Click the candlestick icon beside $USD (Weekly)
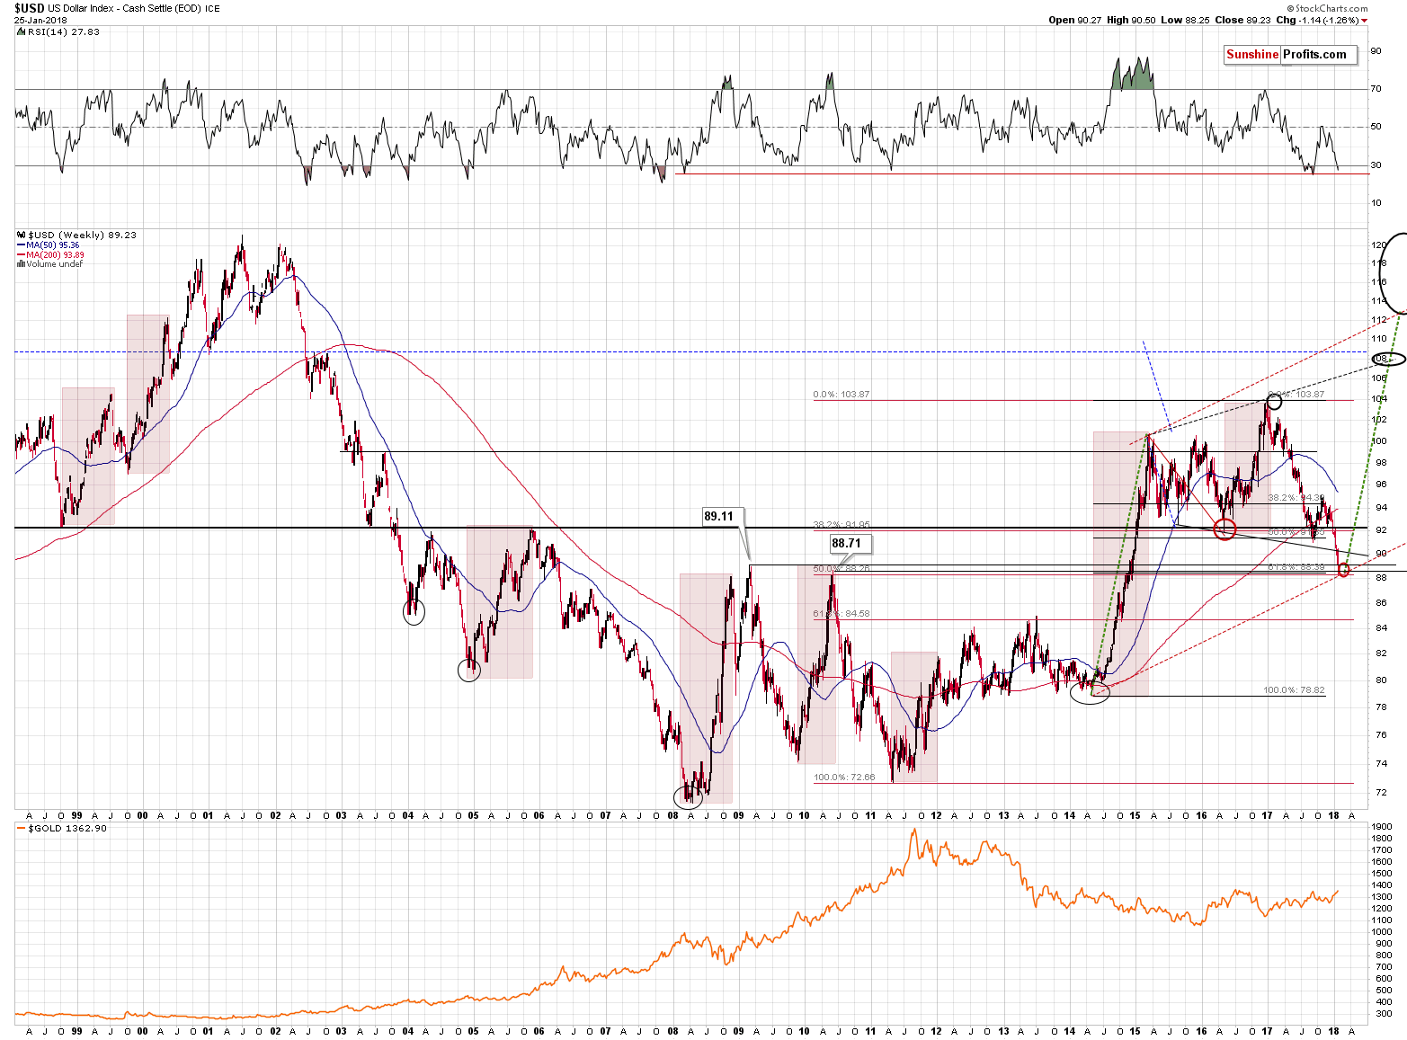The image size is (1407, 1040). (x=21, y=236)
